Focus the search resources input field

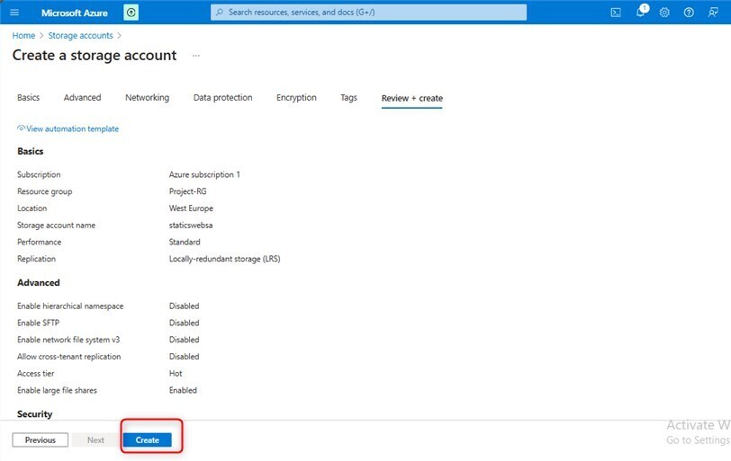point(369,13)
